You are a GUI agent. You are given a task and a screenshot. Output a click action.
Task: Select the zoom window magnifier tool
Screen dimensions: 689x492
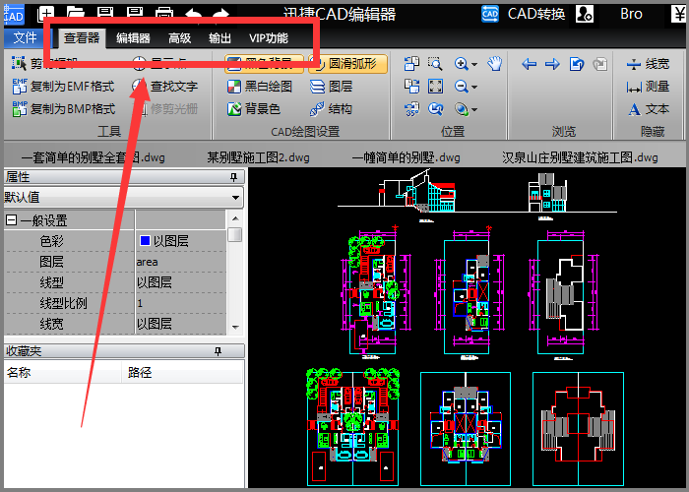435,64
